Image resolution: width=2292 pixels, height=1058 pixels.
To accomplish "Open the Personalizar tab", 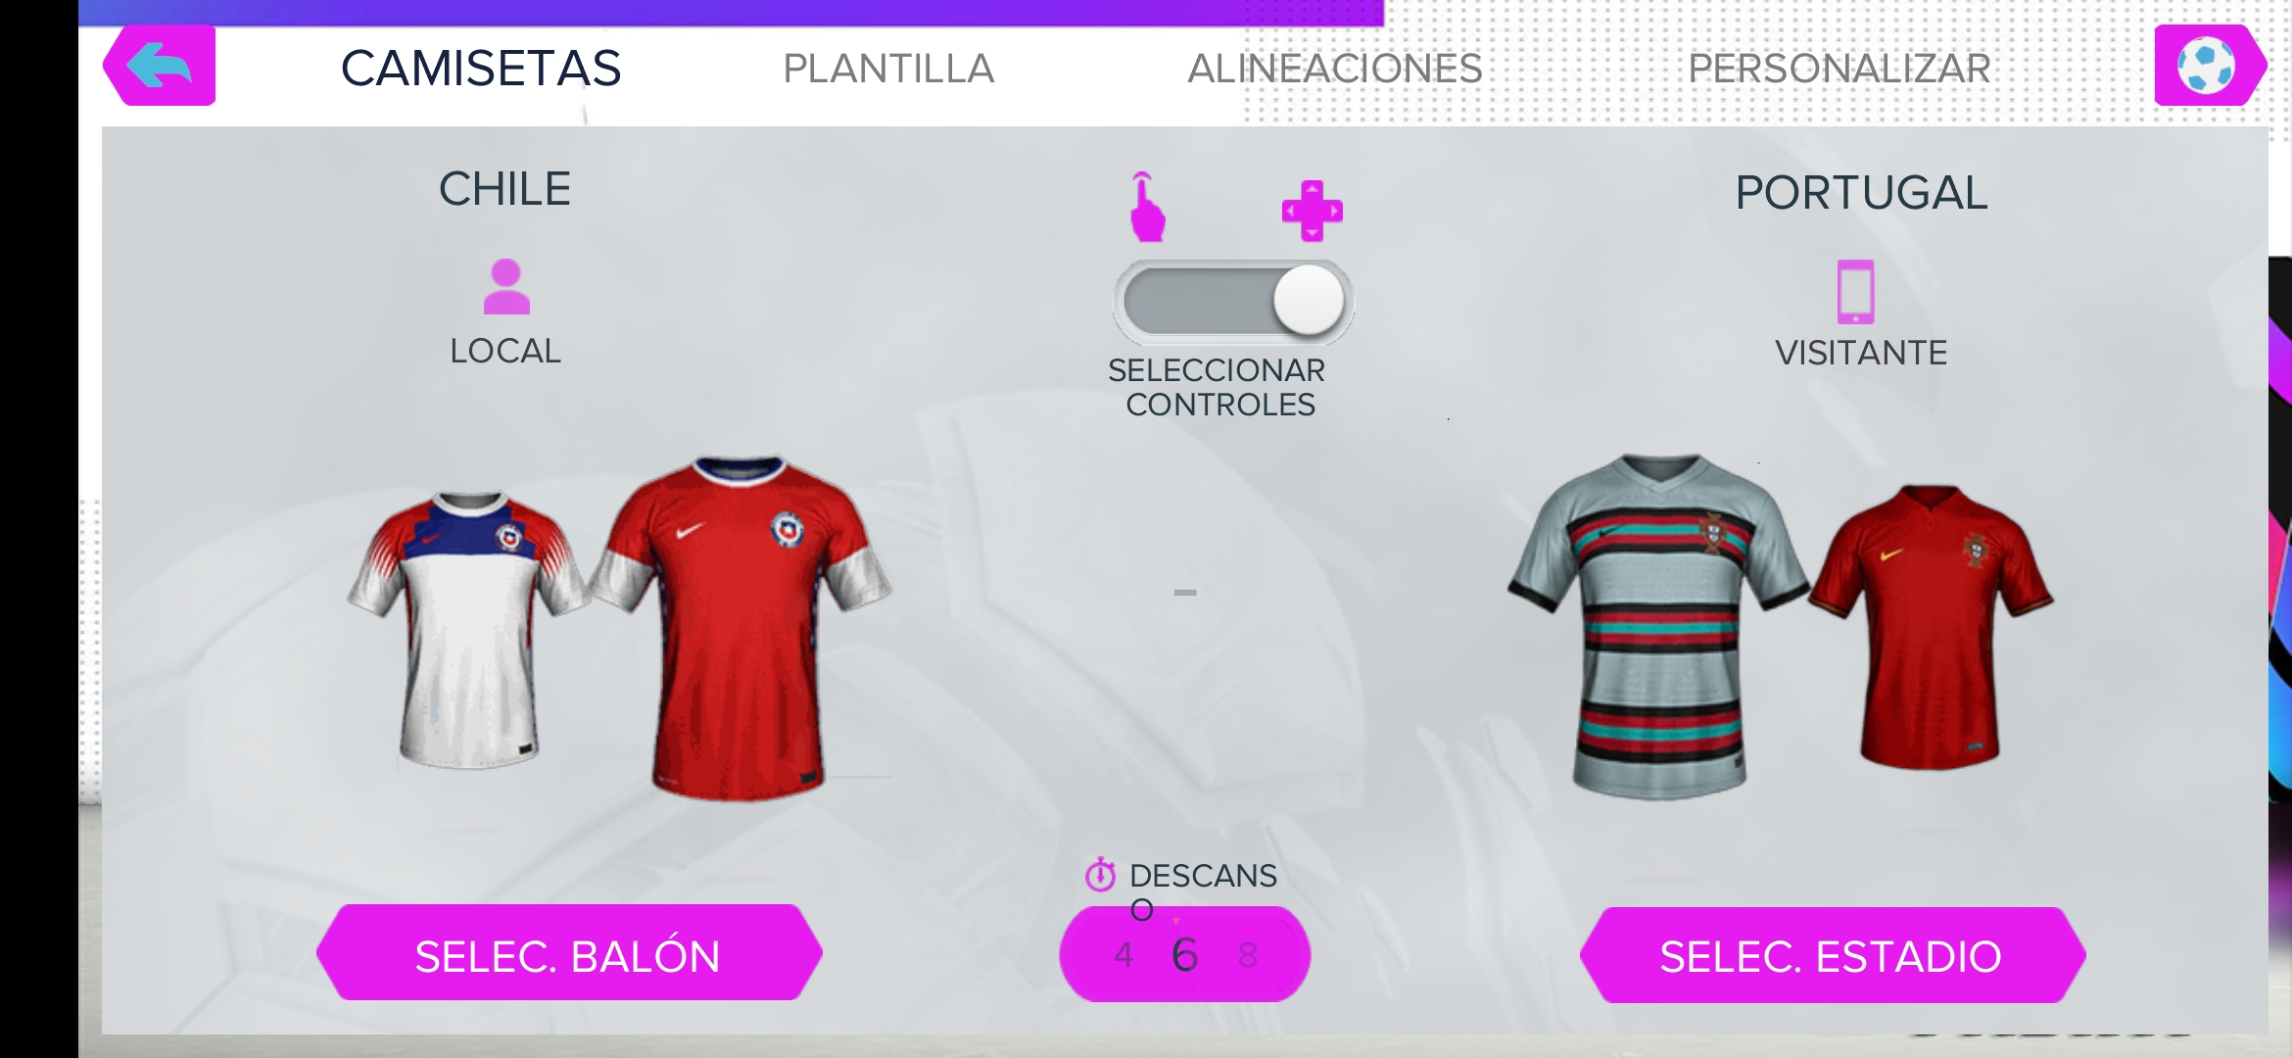I will pyautogui.click(x=1839, y=69).
